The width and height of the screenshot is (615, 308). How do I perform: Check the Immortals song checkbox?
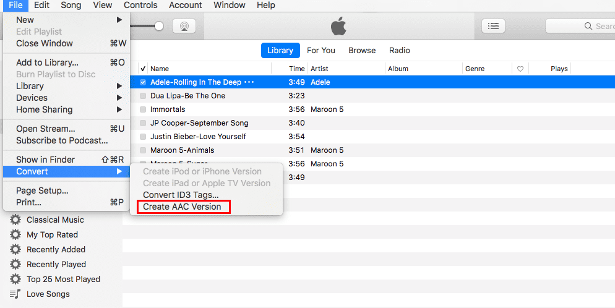point(143,109)
